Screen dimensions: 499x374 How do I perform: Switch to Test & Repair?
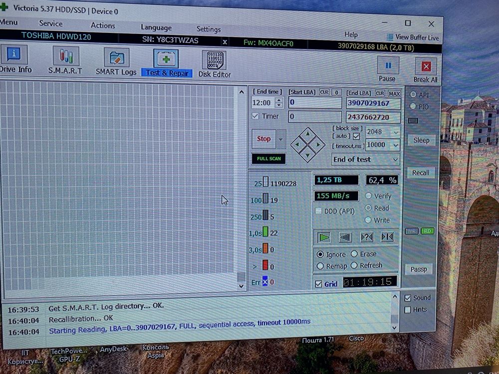point(167,63)
